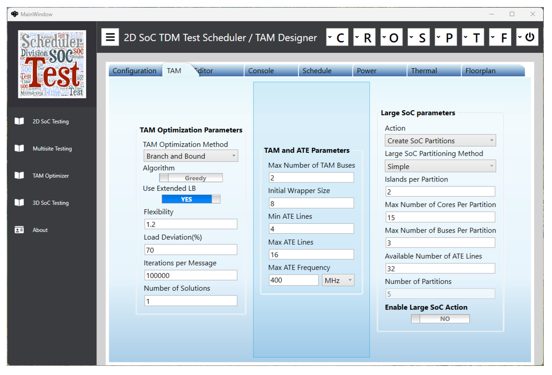The width and height of the screenshot is (552, 375).
Task: Click the Max ATE Frequency value field
Action: (294, 280)
